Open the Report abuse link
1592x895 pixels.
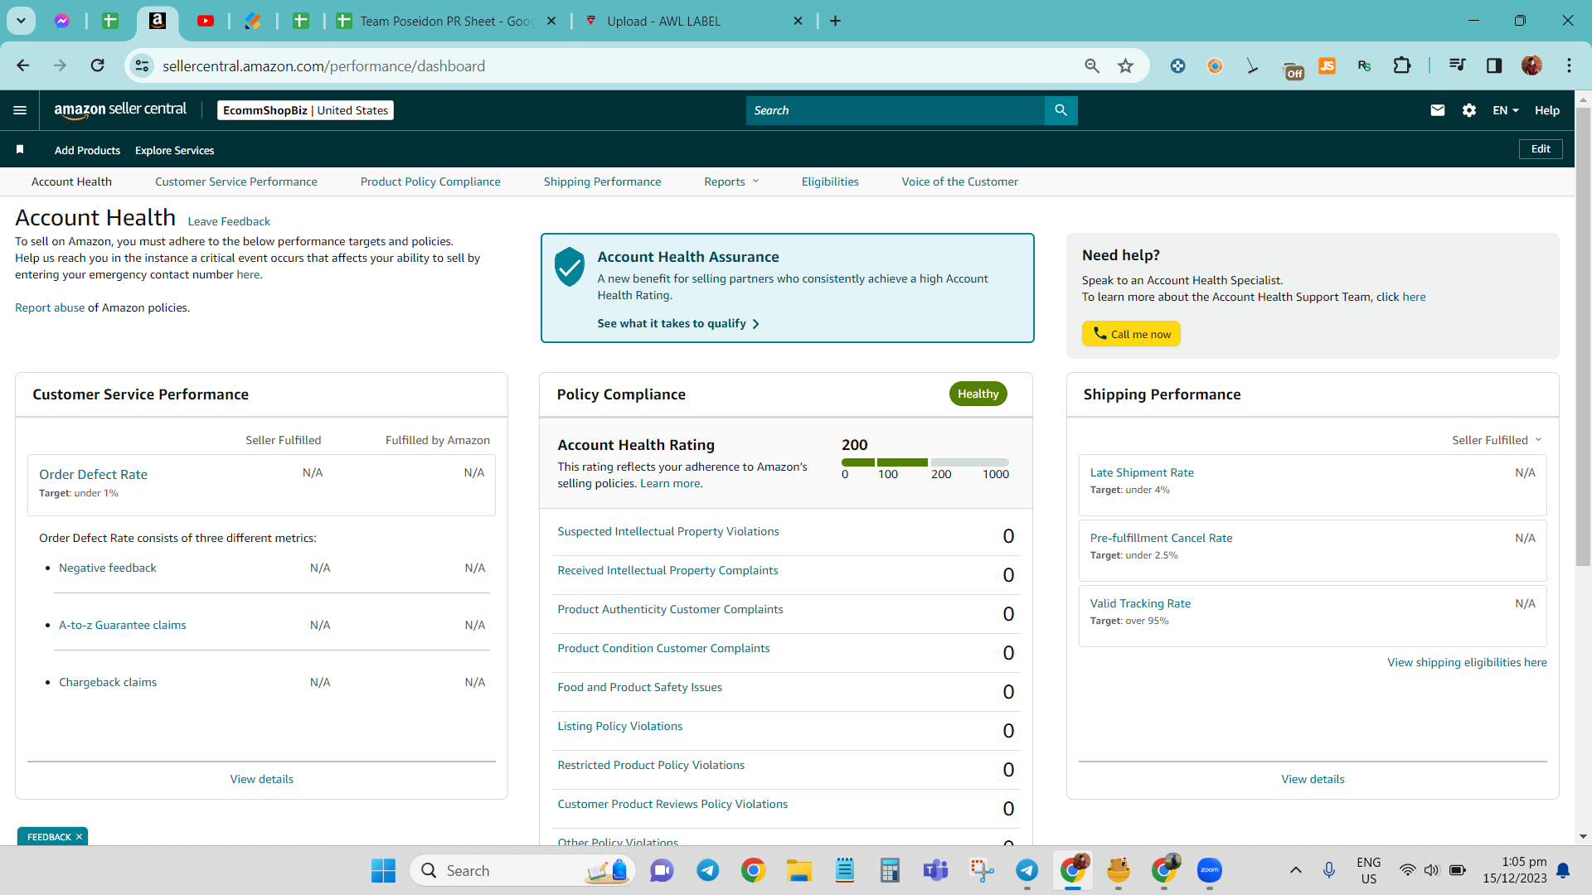(50, 307)
